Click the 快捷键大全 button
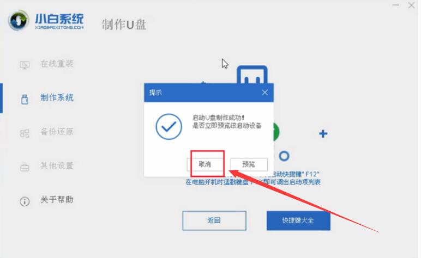Viewport: 421px width, 258px height. (298, 220)
